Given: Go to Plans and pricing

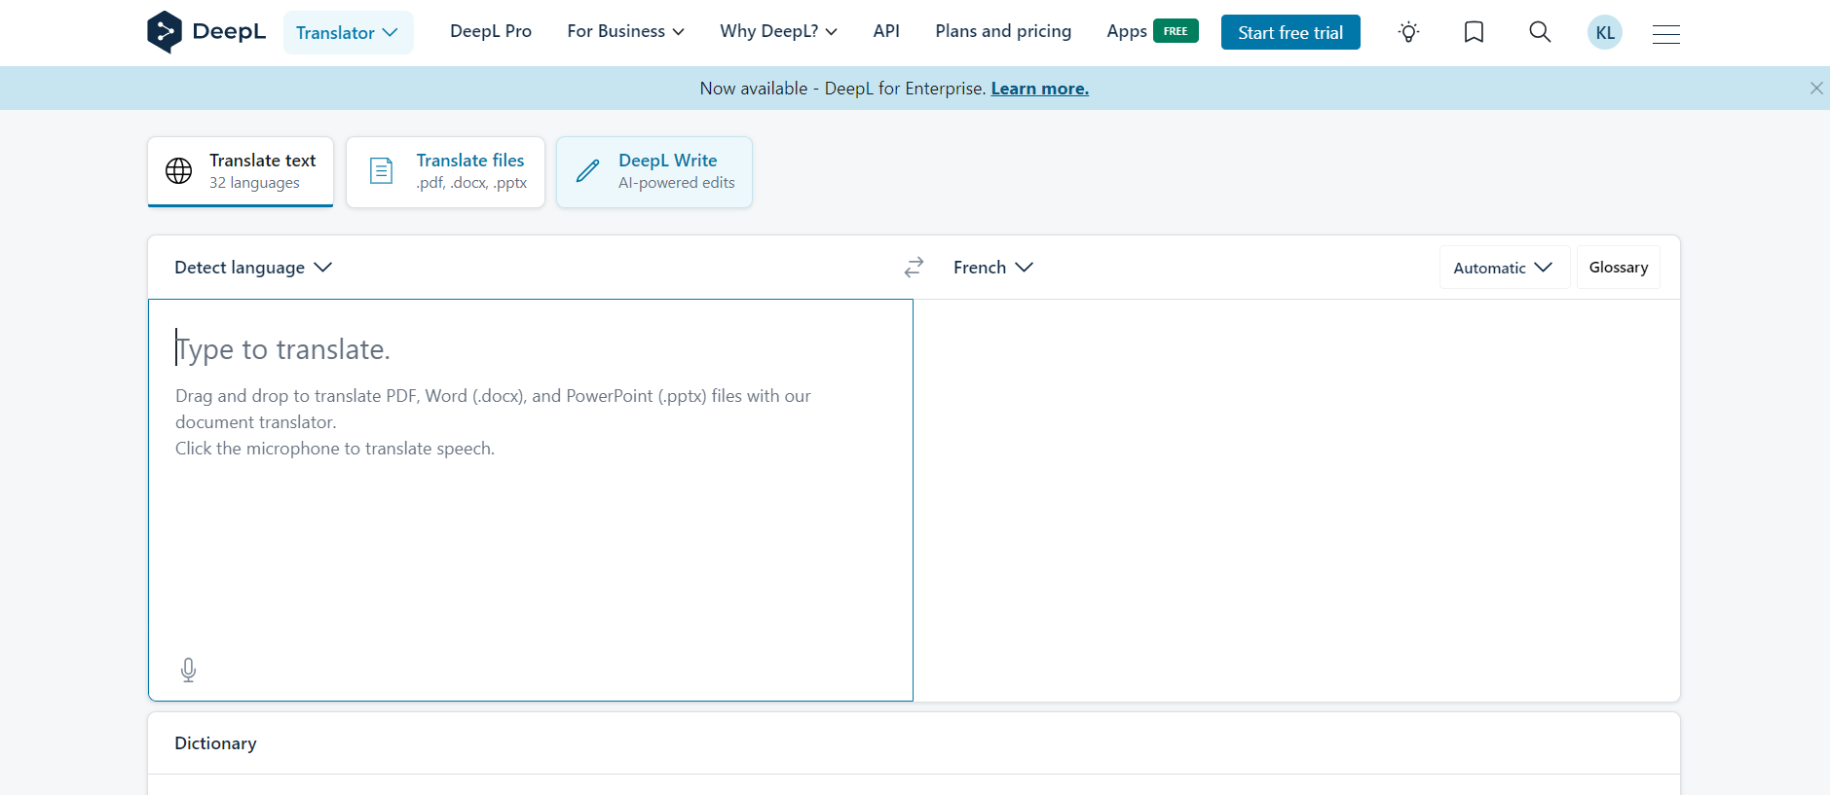Looking at the screenshot, I should coord(1003,31).
